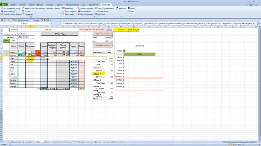
Task: Click the help question mark icon
Action: click(250, 5)
